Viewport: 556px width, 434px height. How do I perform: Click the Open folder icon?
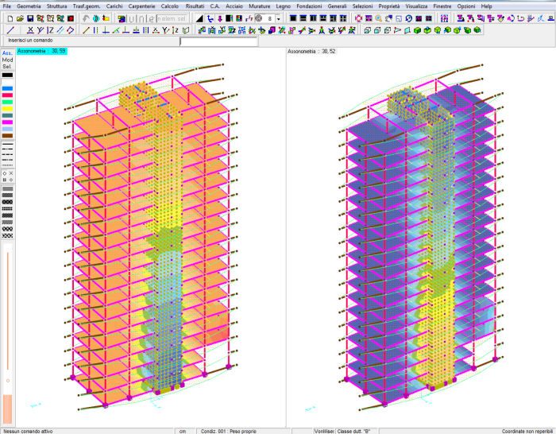point(20,18)
